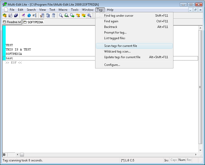Click the Find next green arrow icon
Image resolution: width=205 pixels, height=165 pixels.
[72, 15]
